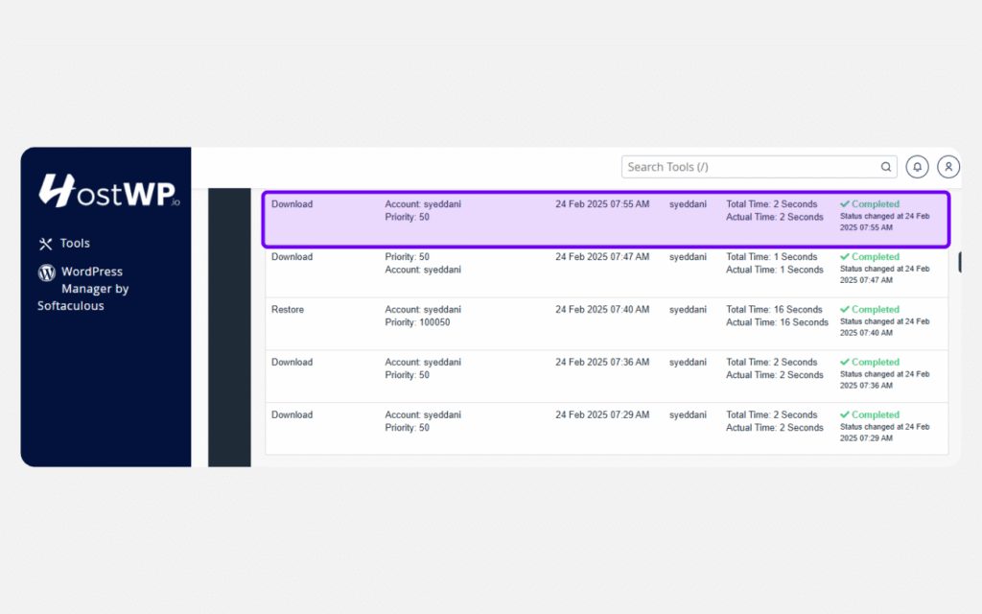This screenshot has width=982, height=614.
Task: Click the WordPress logo icon in sidebar
Action: tap(46, 272)
